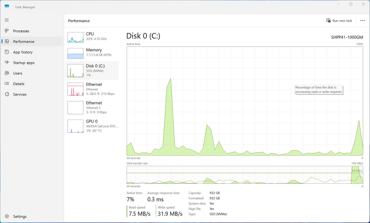
Task: Click the Disk active time graph
Action: click(x=244, y=101)
